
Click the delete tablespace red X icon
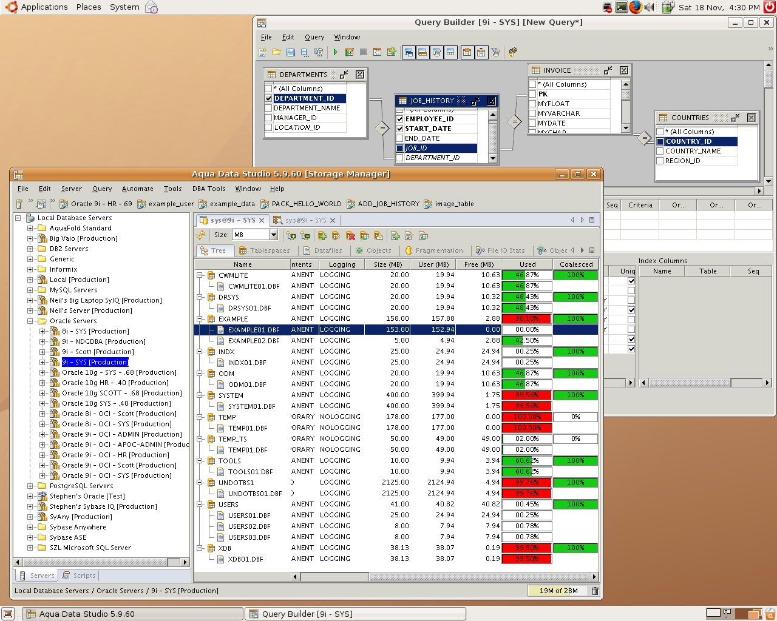(350, 235)
